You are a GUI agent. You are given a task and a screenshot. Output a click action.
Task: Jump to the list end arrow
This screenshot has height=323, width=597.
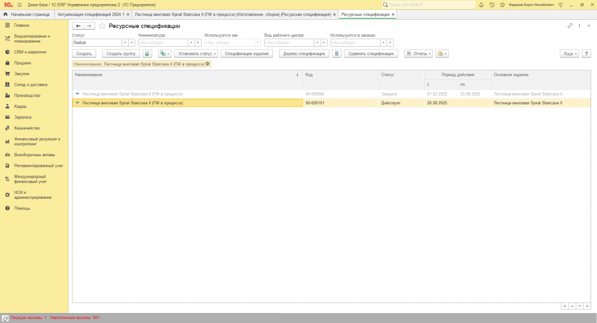587,306
